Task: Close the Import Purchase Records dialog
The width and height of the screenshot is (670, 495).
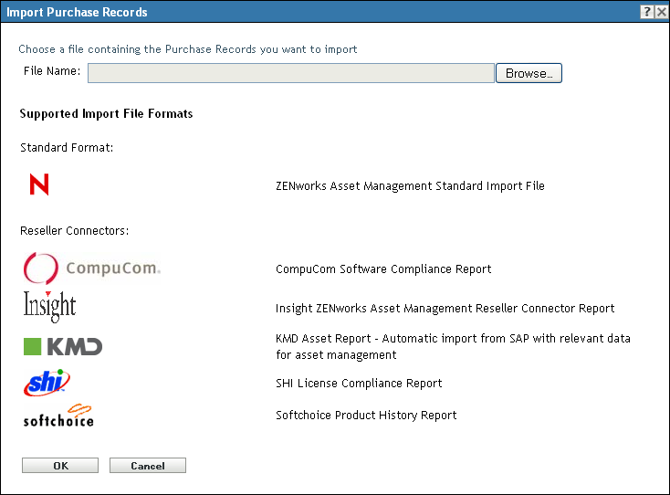Action: click(x=661, y=12)
